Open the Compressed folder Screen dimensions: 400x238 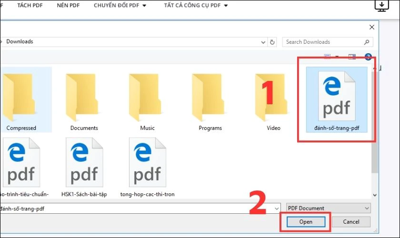click(21, 101)
